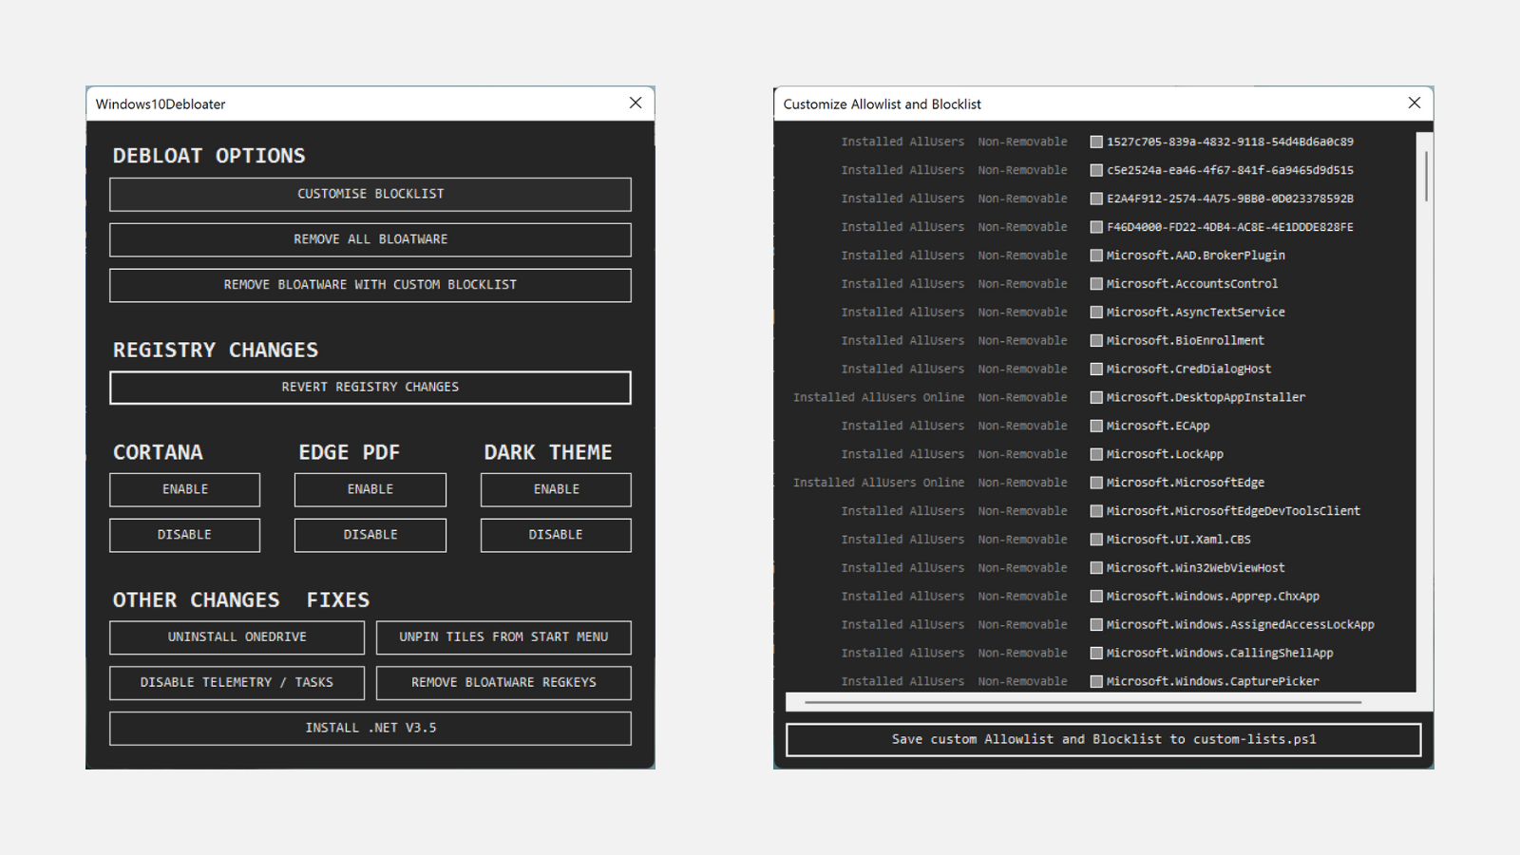Image resolution: width=1520 pixels, height=855 pixels.
Task: Click Remove Bloatware With Custom Blocklist
Action: [x=370, y=285]
